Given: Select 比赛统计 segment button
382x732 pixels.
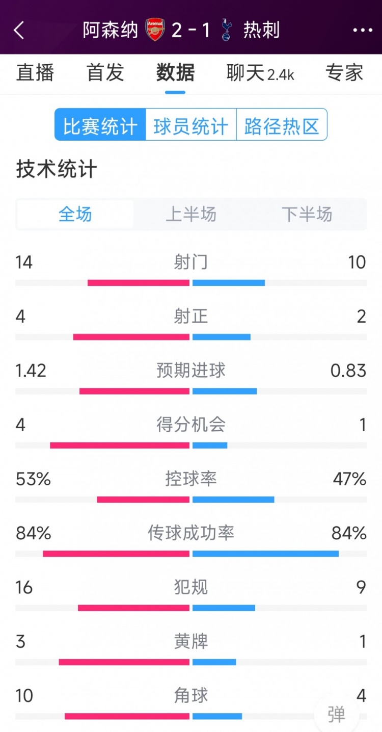Looking at the screenshot, I should [100, 124].
